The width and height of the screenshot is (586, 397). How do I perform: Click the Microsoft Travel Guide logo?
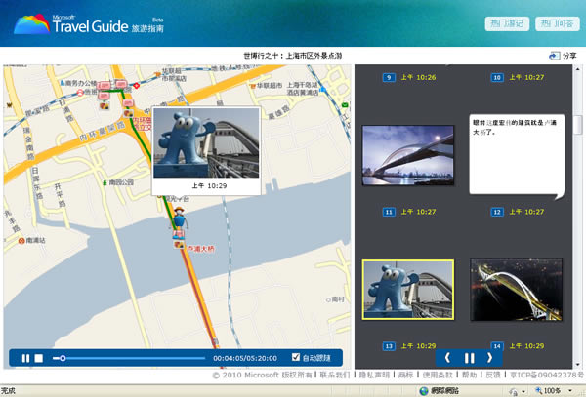pos(89,24)
